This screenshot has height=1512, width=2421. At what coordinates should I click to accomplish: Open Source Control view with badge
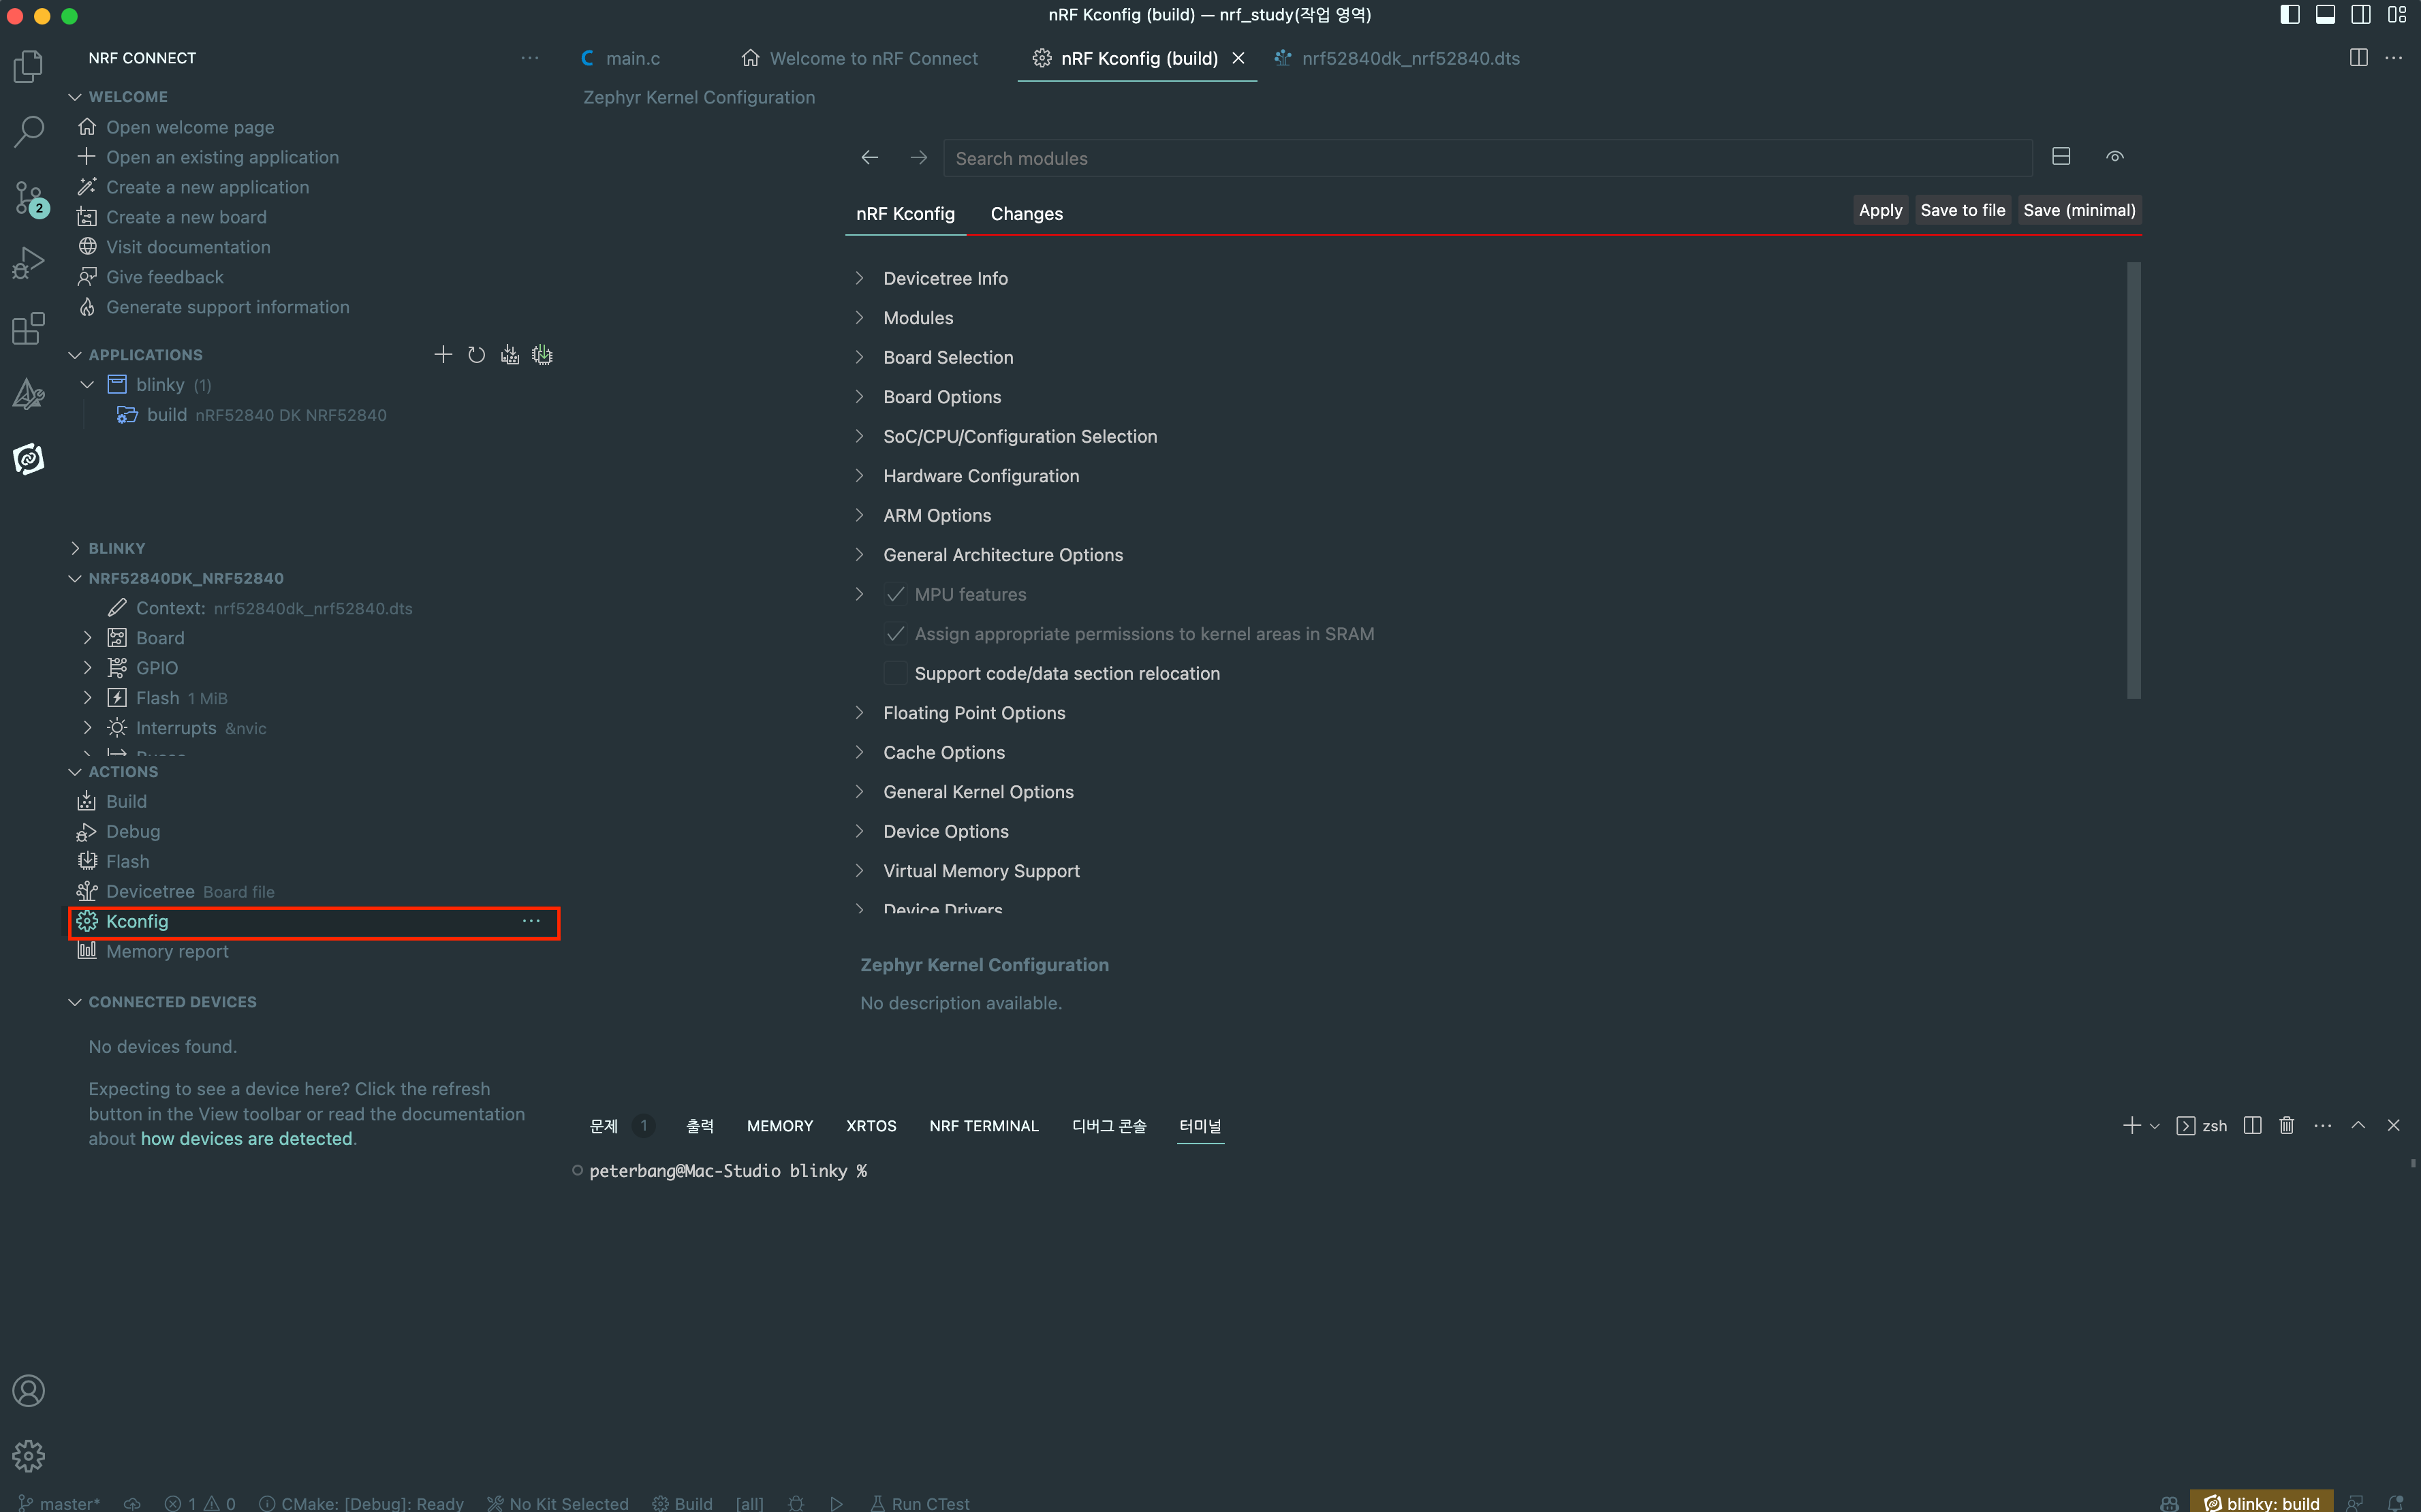pyautogui.click(x=28, y=198)
